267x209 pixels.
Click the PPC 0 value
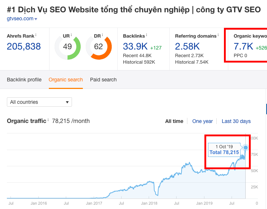click(240, 56)
